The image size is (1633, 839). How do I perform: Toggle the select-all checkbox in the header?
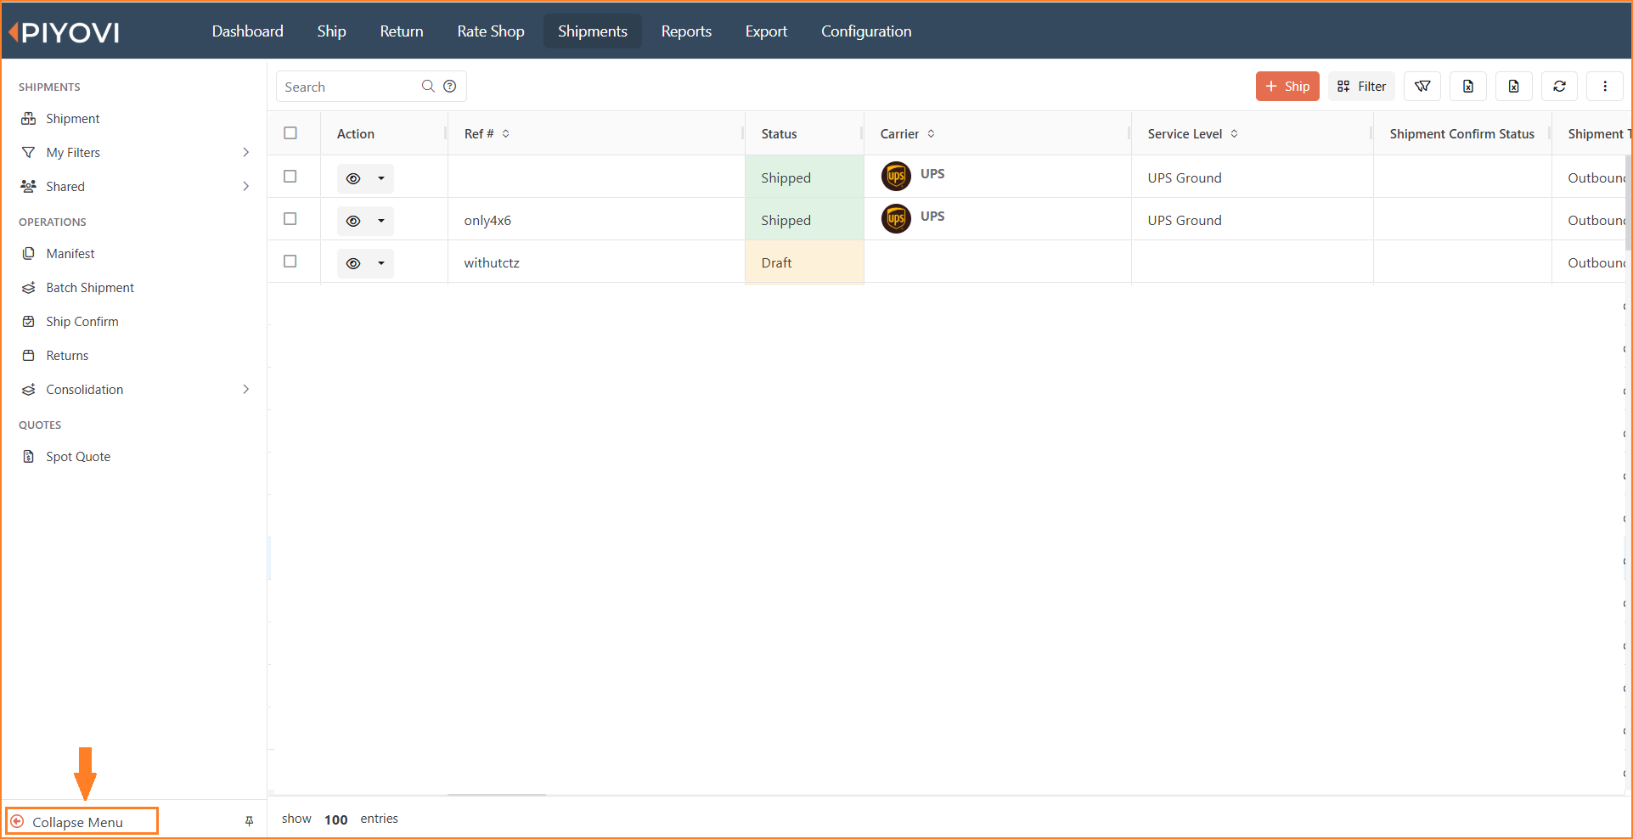click(x=290, y=133)
